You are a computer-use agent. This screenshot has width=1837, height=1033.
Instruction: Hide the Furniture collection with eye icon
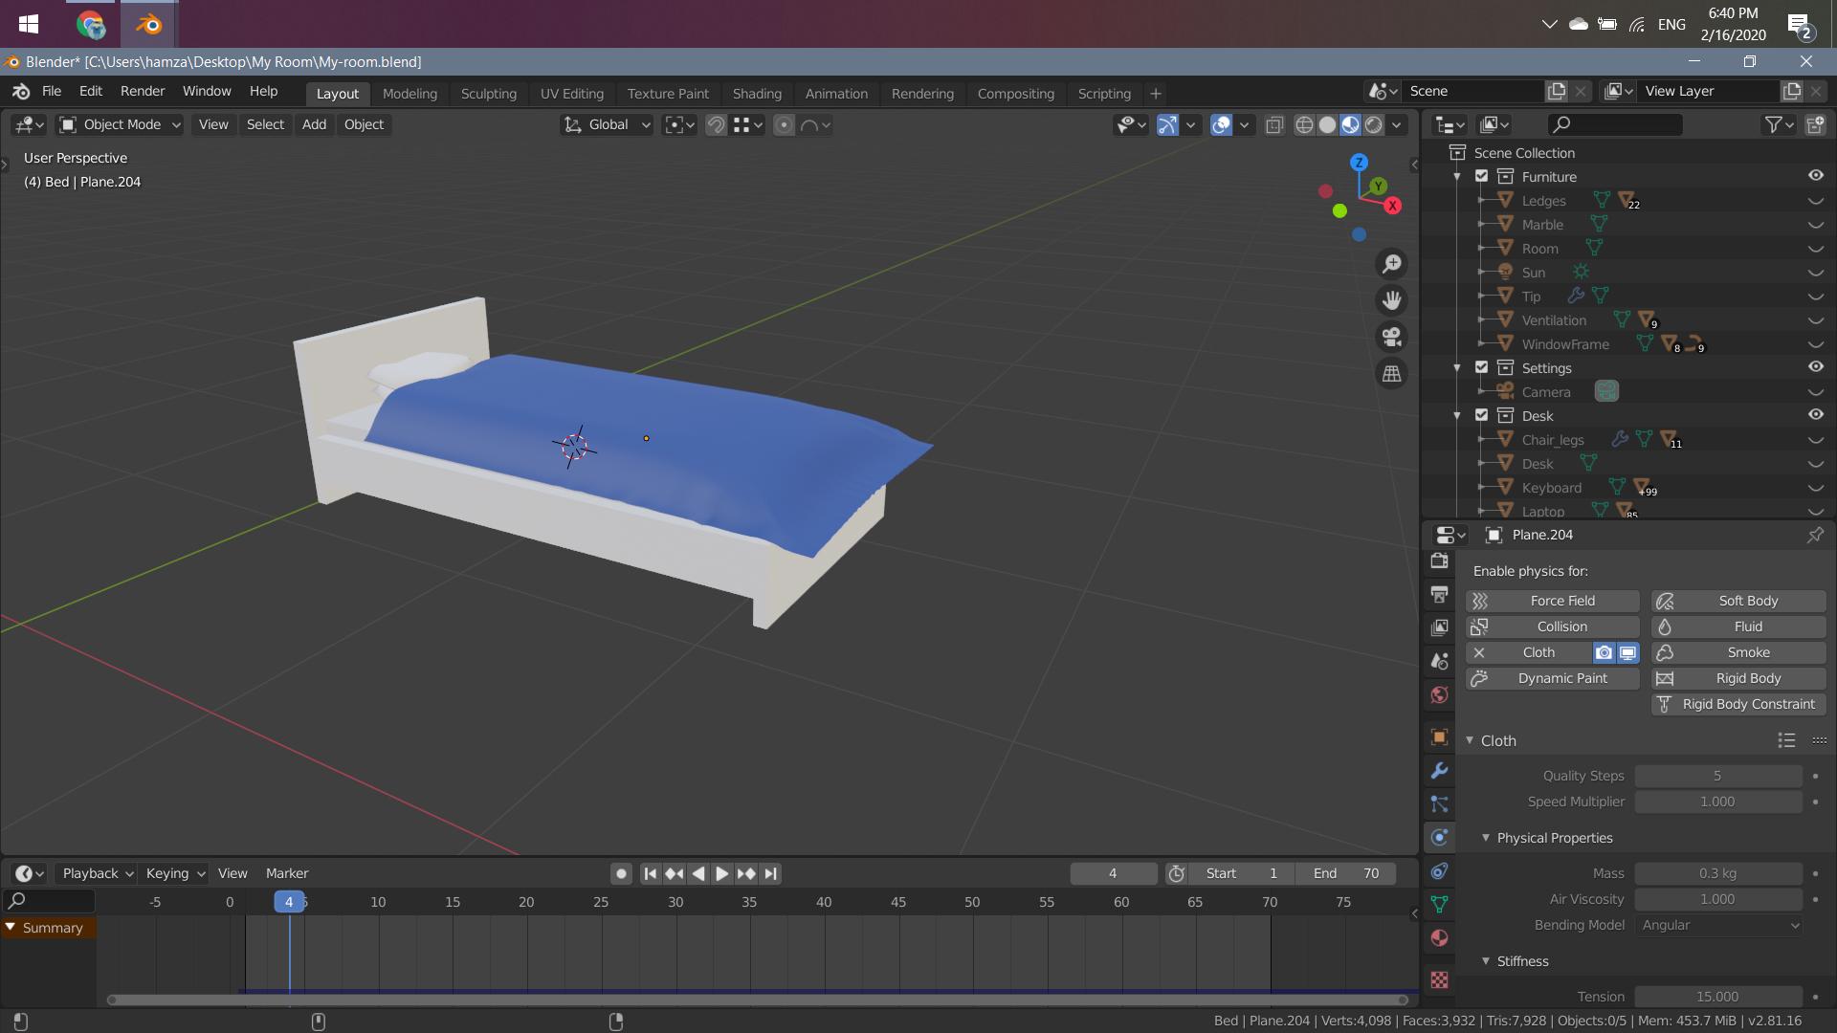click(x=1815, y=176)
